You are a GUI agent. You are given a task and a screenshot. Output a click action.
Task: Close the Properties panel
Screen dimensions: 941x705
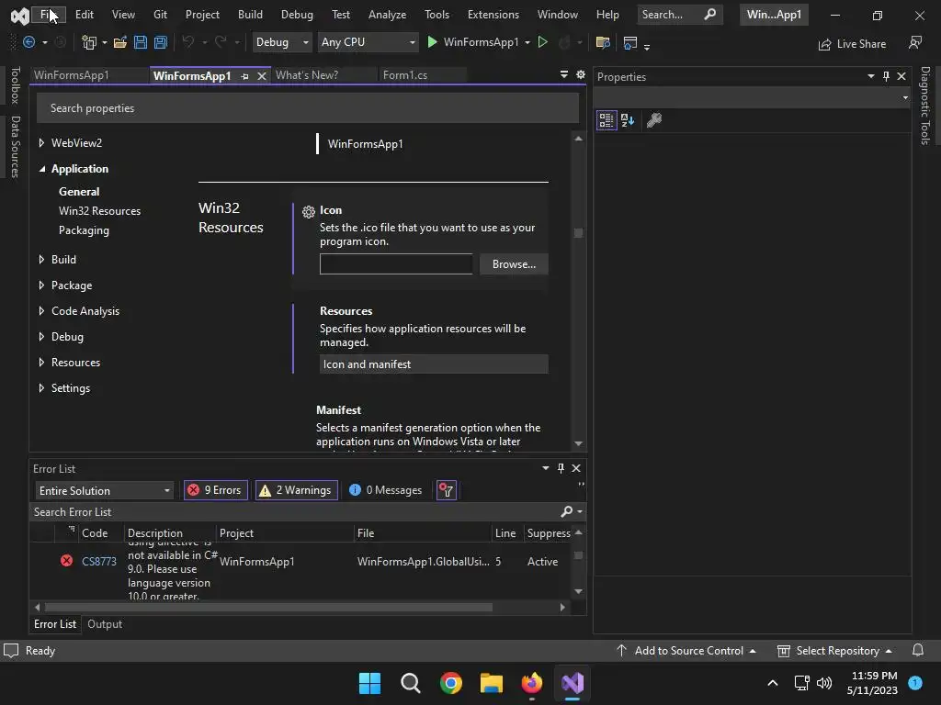(x=901, y=76)
